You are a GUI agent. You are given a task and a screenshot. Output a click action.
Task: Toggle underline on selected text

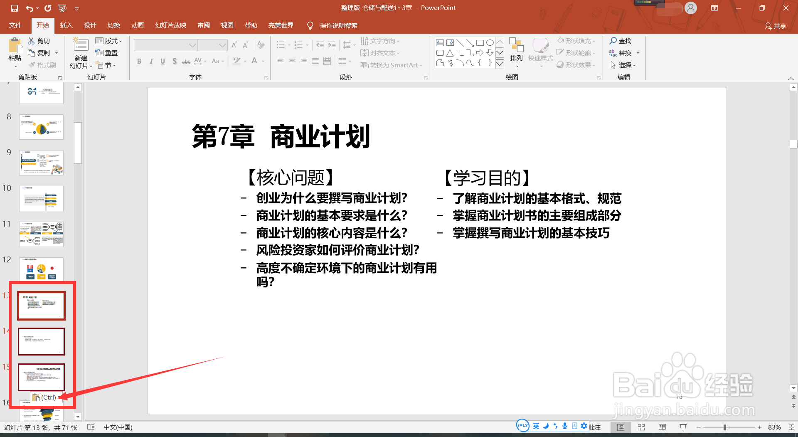click(x=163, y=61)
